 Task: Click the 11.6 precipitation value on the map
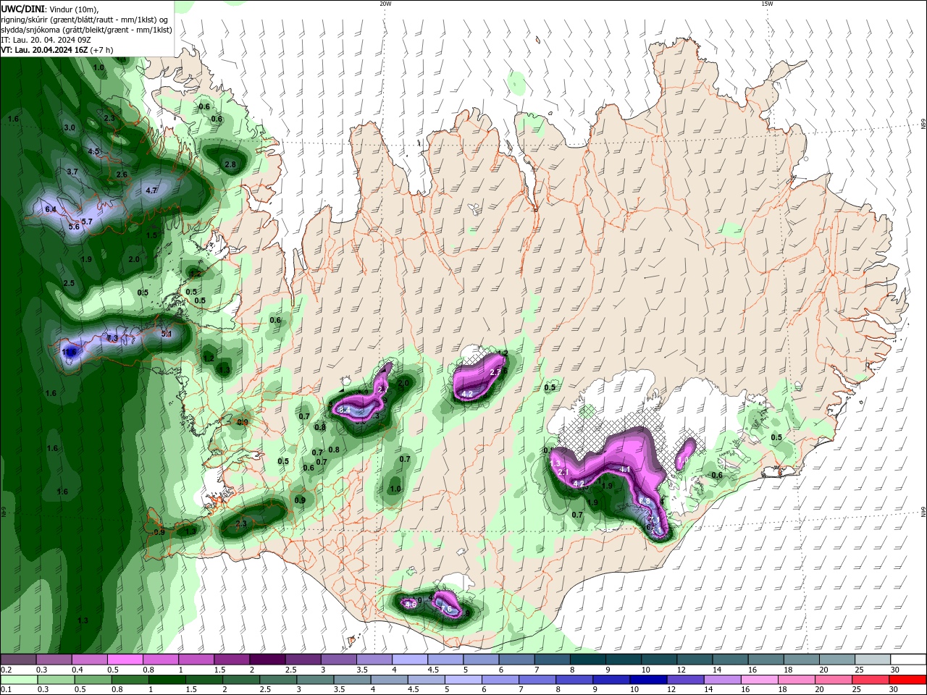pyautogui.click(x=69, y=352)
